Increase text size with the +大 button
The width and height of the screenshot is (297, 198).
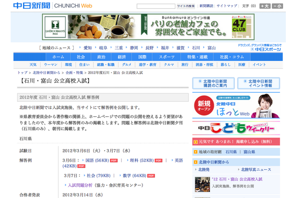(265, 6)
